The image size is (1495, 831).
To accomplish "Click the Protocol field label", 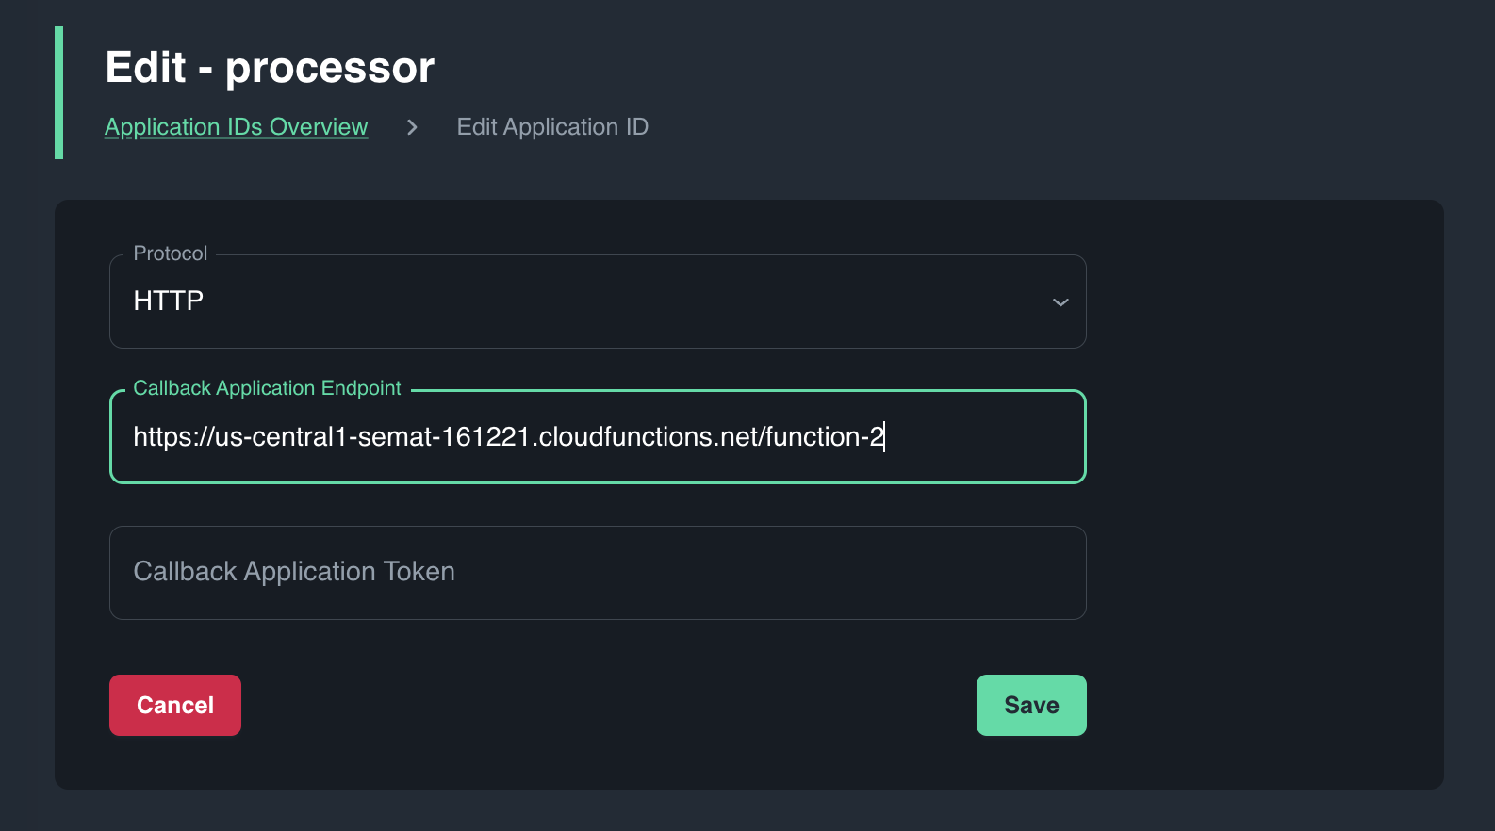I will pos(170,253).
